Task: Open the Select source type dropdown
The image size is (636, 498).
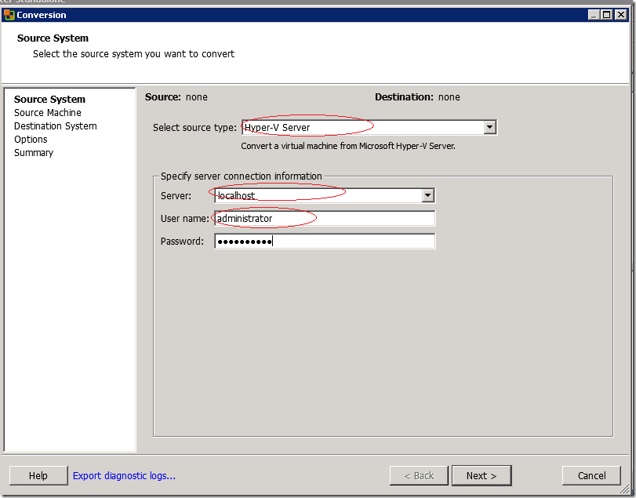Action: (490, 127)
